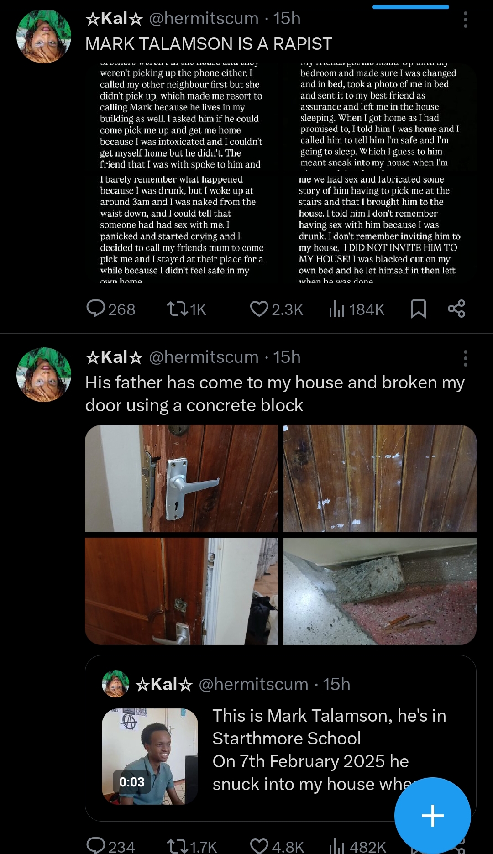493x854 pixels.
Task: Compose a new post with plus button
Action: (x=432, y=816)
